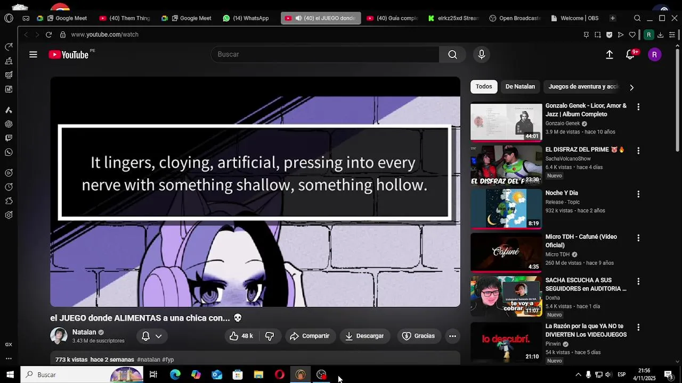The width and height of the screenshot is (682, 383).
Task: Click the address bar URL
Action: [x=104, y=35]
